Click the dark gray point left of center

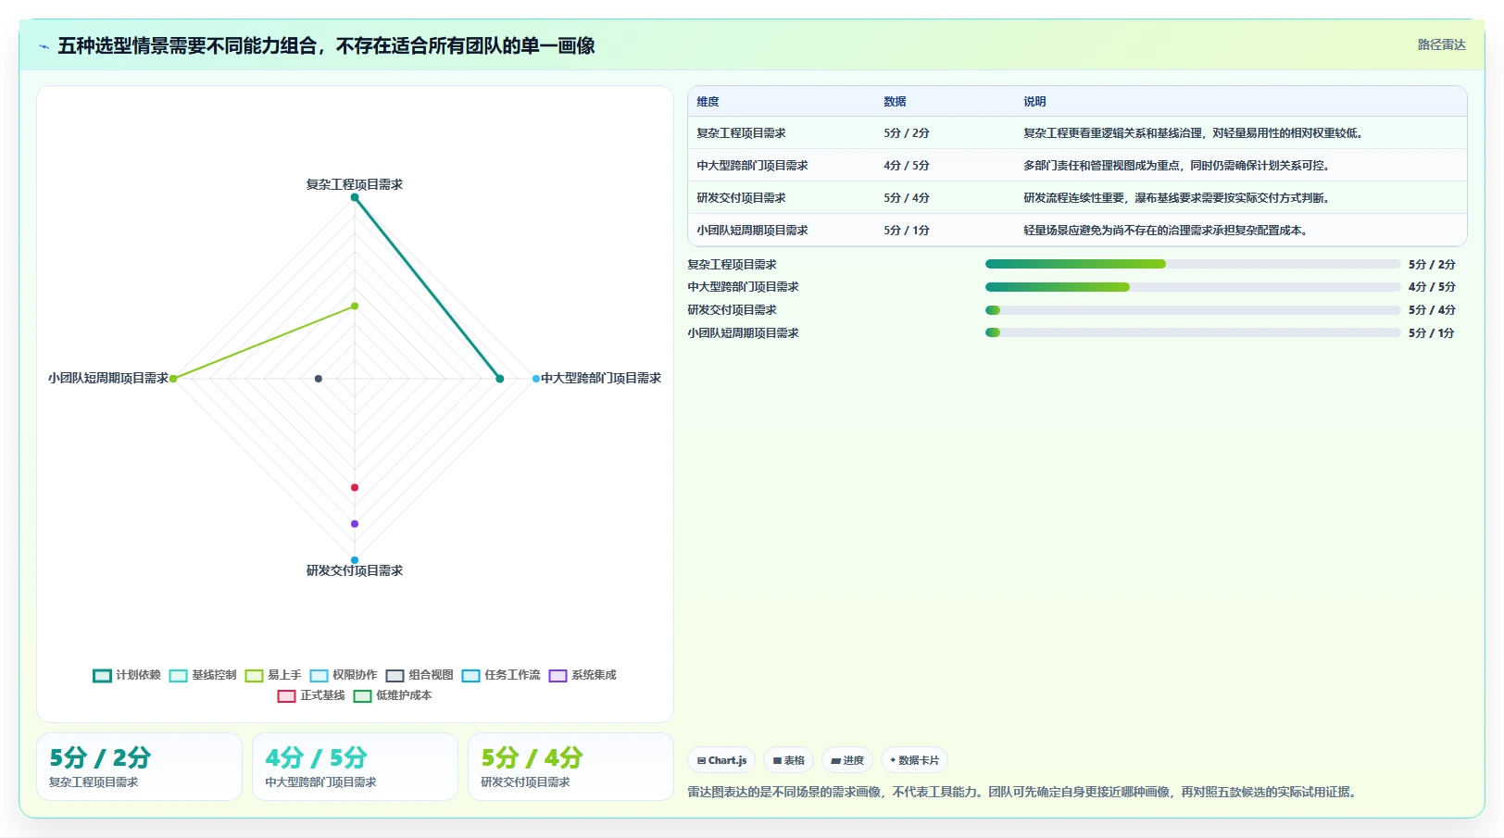[x=319, y=379]
